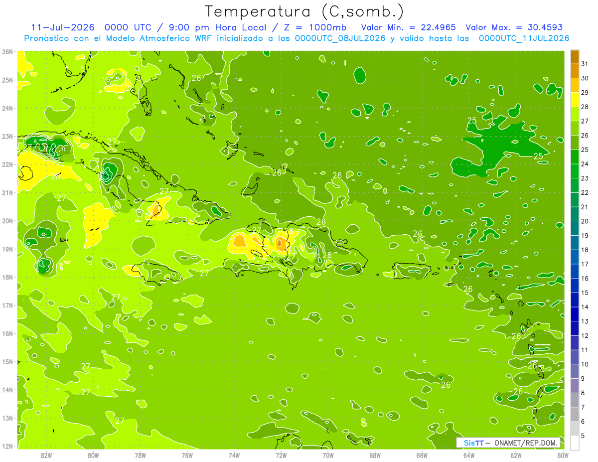Click the "Modelo Atmosferico WRF" text

pyautogui.click(x=158, y=38)
